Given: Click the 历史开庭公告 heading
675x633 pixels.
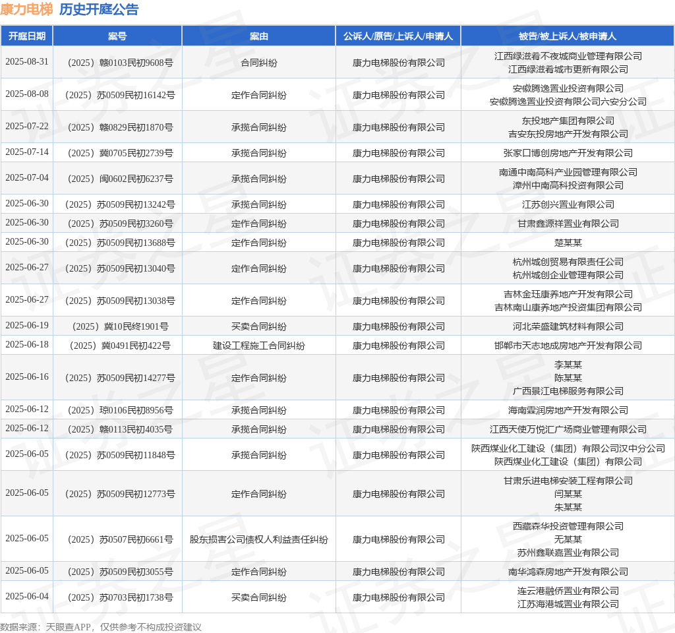Looking at the screenshot, I should coord(99,9).
